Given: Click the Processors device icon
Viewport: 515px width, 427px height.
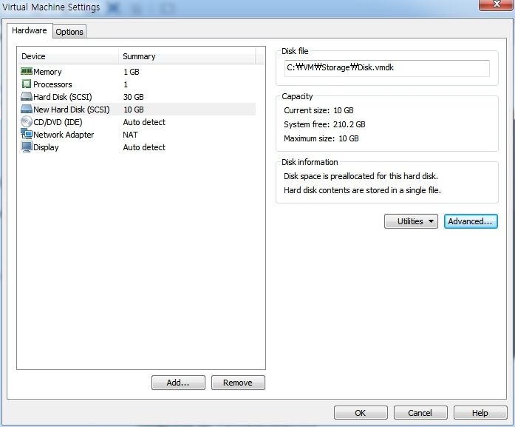Looking at the screenshot, I should pos(27,84).
